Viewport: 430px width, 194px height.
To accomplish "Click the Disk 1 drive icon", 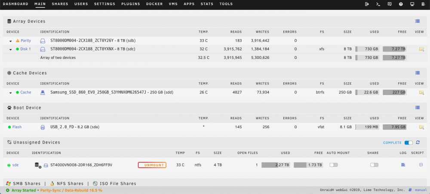I will (43, 49).
